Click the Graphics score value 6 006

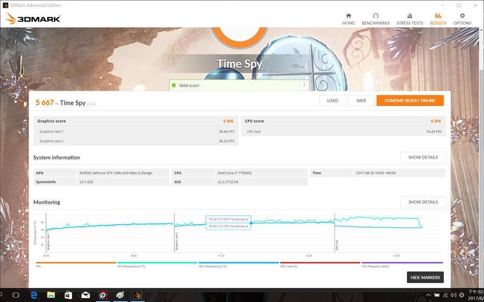pos(229,121)
